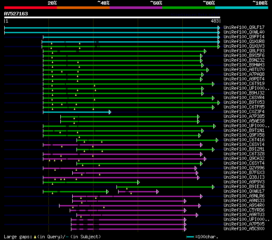Select the UniRef100_Q9CA32 label
Screen dimensions: 272x240
tap(244, 159)
